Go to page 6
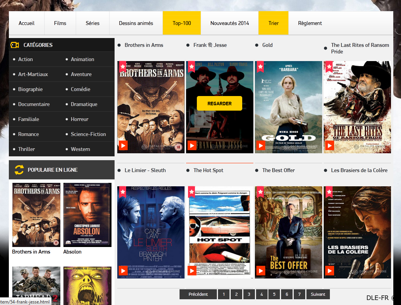Image resolution: width=401 pixels, height=305 pixels. tap(287, 294)
